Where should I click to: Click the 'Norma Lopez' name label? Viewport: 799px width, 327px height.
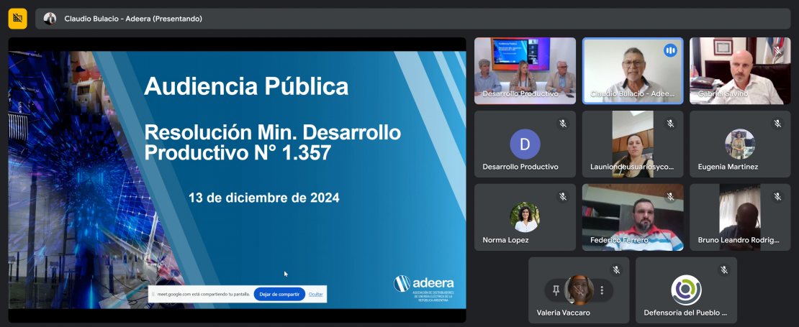505,240
